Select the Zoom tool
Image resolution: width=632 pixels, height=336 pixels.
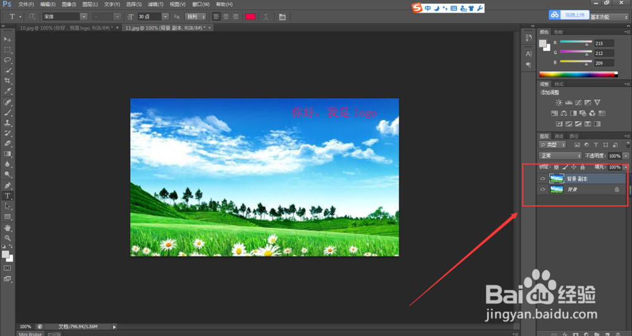pos(7,237)
